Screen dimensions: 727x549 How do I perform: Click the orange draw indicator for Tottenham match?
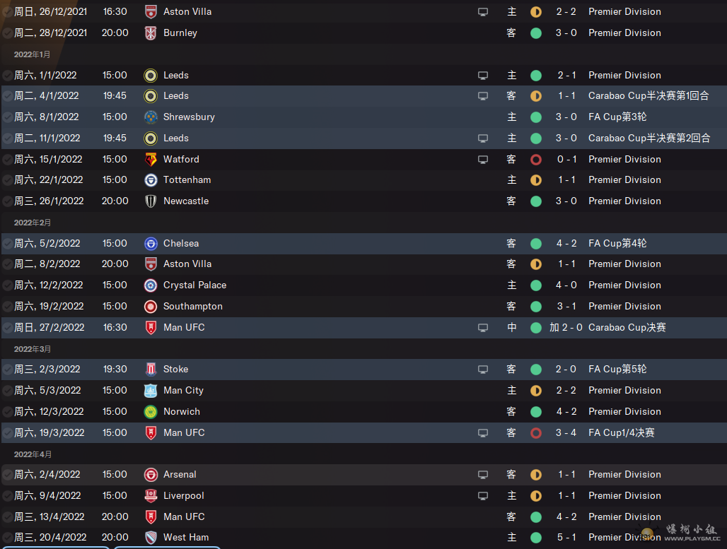pos(536,179)
